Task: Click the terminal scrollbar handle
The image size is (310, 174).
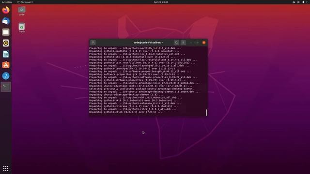Action: [x=207, y=113]
